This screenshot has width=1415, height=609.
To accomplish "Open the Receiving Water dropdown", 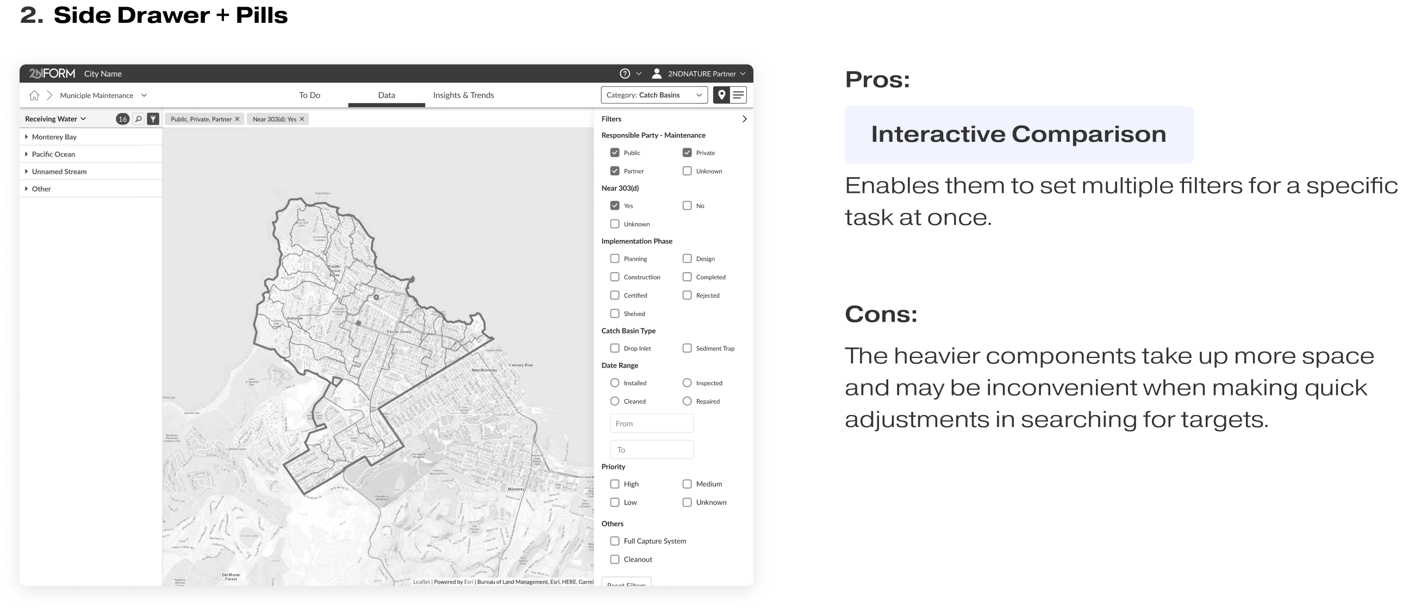I will coord(55,118).
